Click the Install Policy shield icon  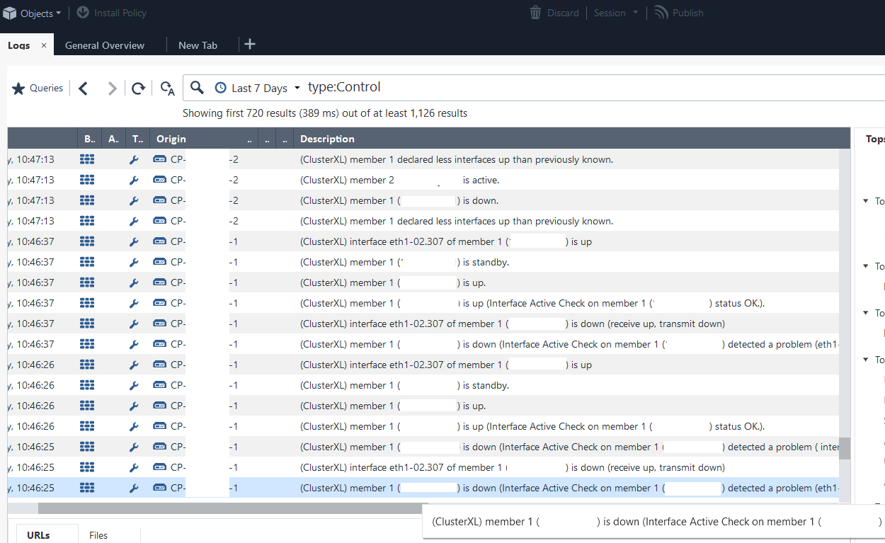click(x=83, y=12)
